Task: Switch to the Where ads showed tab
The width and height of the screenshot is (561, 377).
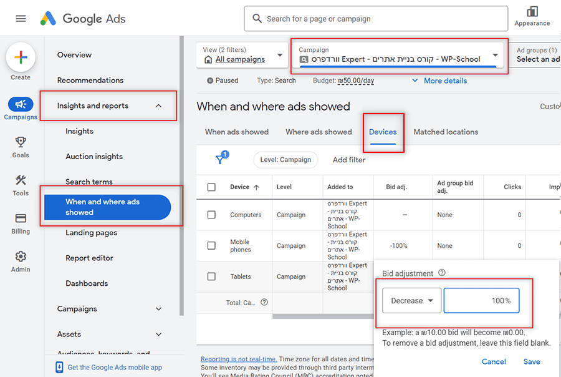Action: (x=319, y=132)
